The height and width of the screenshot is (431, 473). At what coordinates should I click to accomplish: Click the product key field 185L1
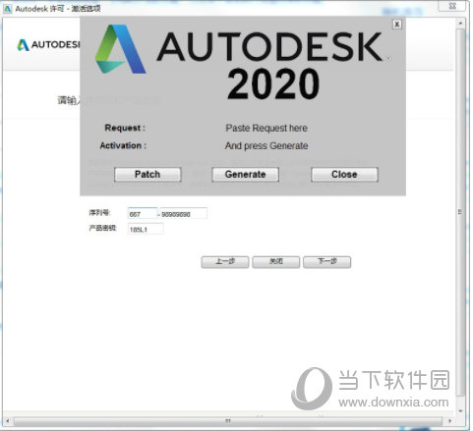pos(146,229)
